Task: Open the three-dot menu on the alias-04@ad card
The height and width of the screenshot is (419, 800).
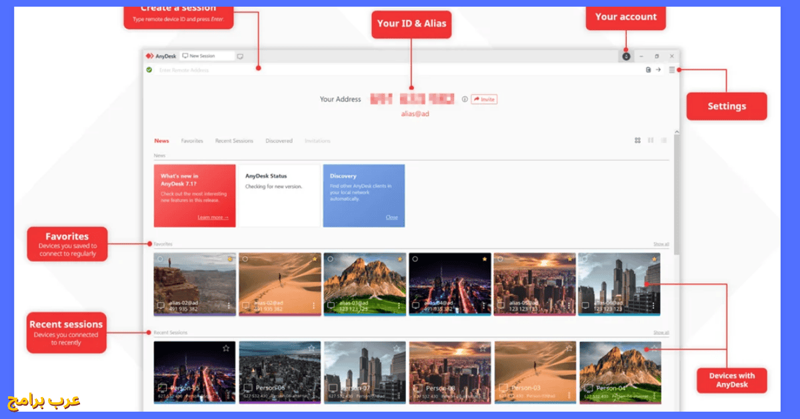Action: pyautogui.click(x=484, y=306)
